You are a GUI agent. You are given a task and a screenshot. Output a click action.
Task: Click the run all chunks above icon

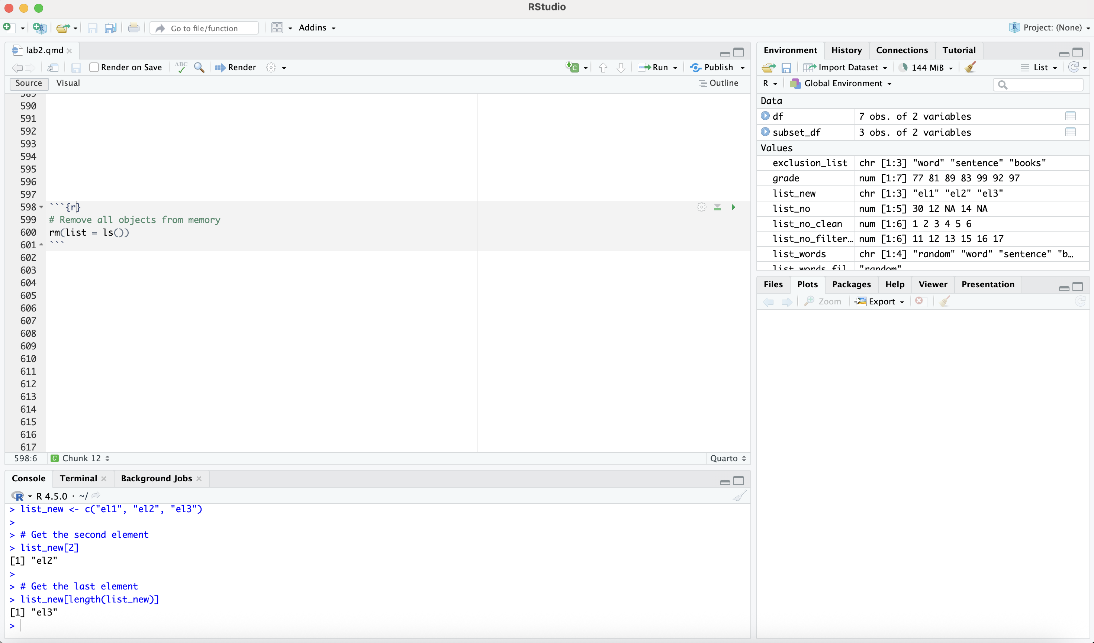tap(717, 207)
